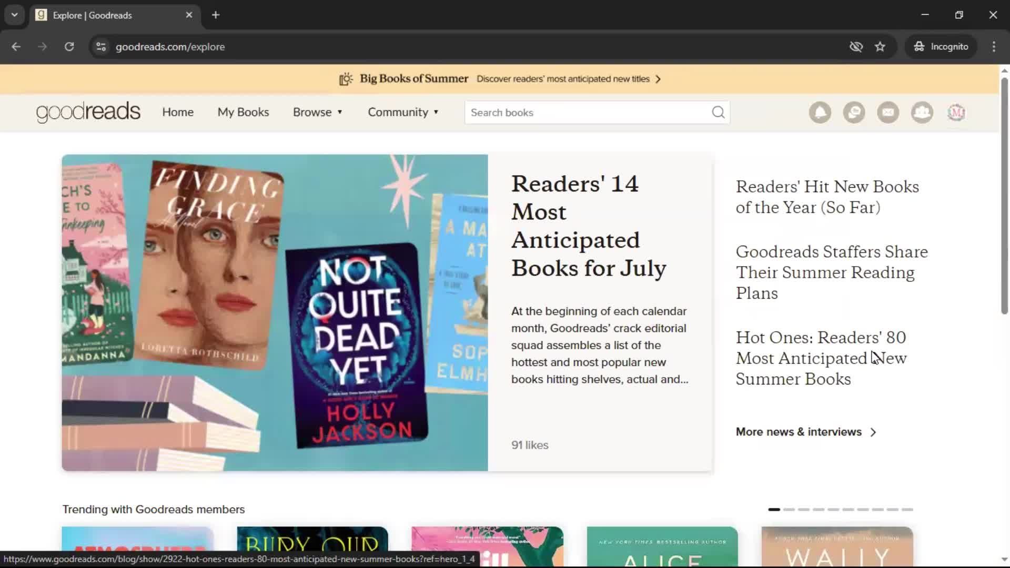The height and width of the screenshot is (568, 1010).
Task: Click Trending with Goodreads members heading
Action: point(154,510)
